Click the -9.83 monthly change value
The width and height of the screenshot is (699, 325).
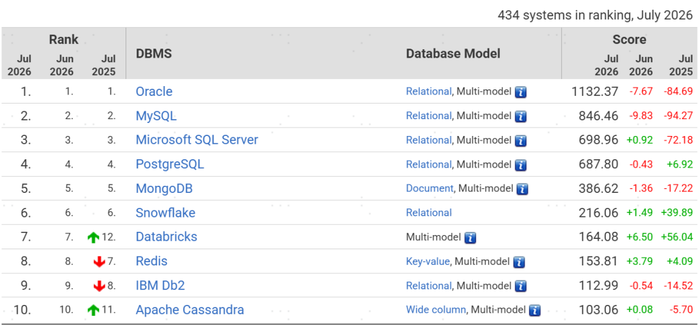pyautogui.click(x=641, y=116)
